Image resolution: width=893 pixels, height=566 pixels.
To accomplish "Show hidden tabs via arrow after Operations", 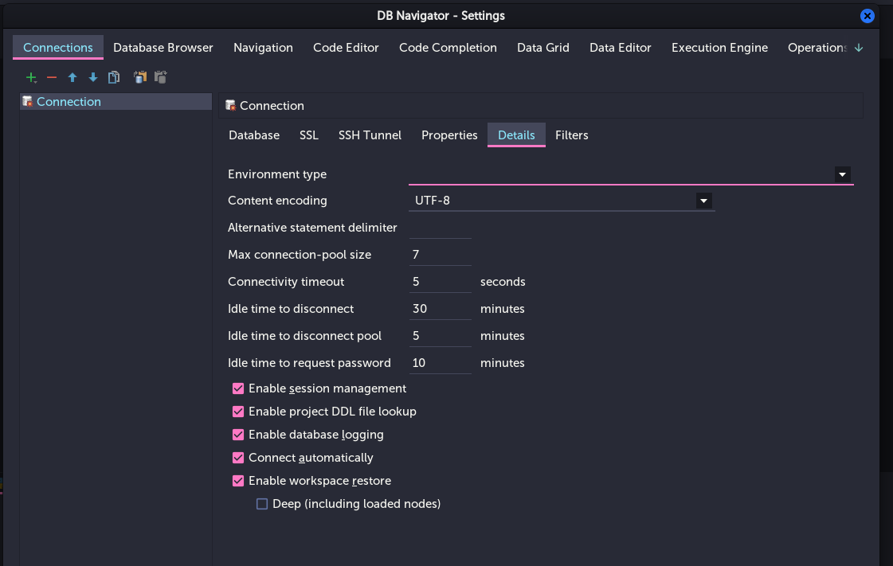I will (x=858, y=48).
